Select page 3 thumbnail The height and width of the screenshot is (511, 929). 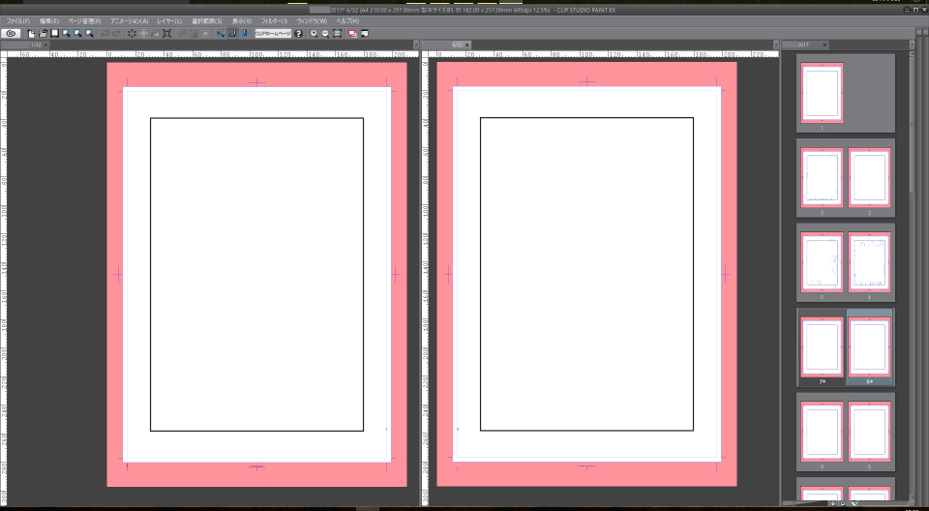tap(822, 178)
